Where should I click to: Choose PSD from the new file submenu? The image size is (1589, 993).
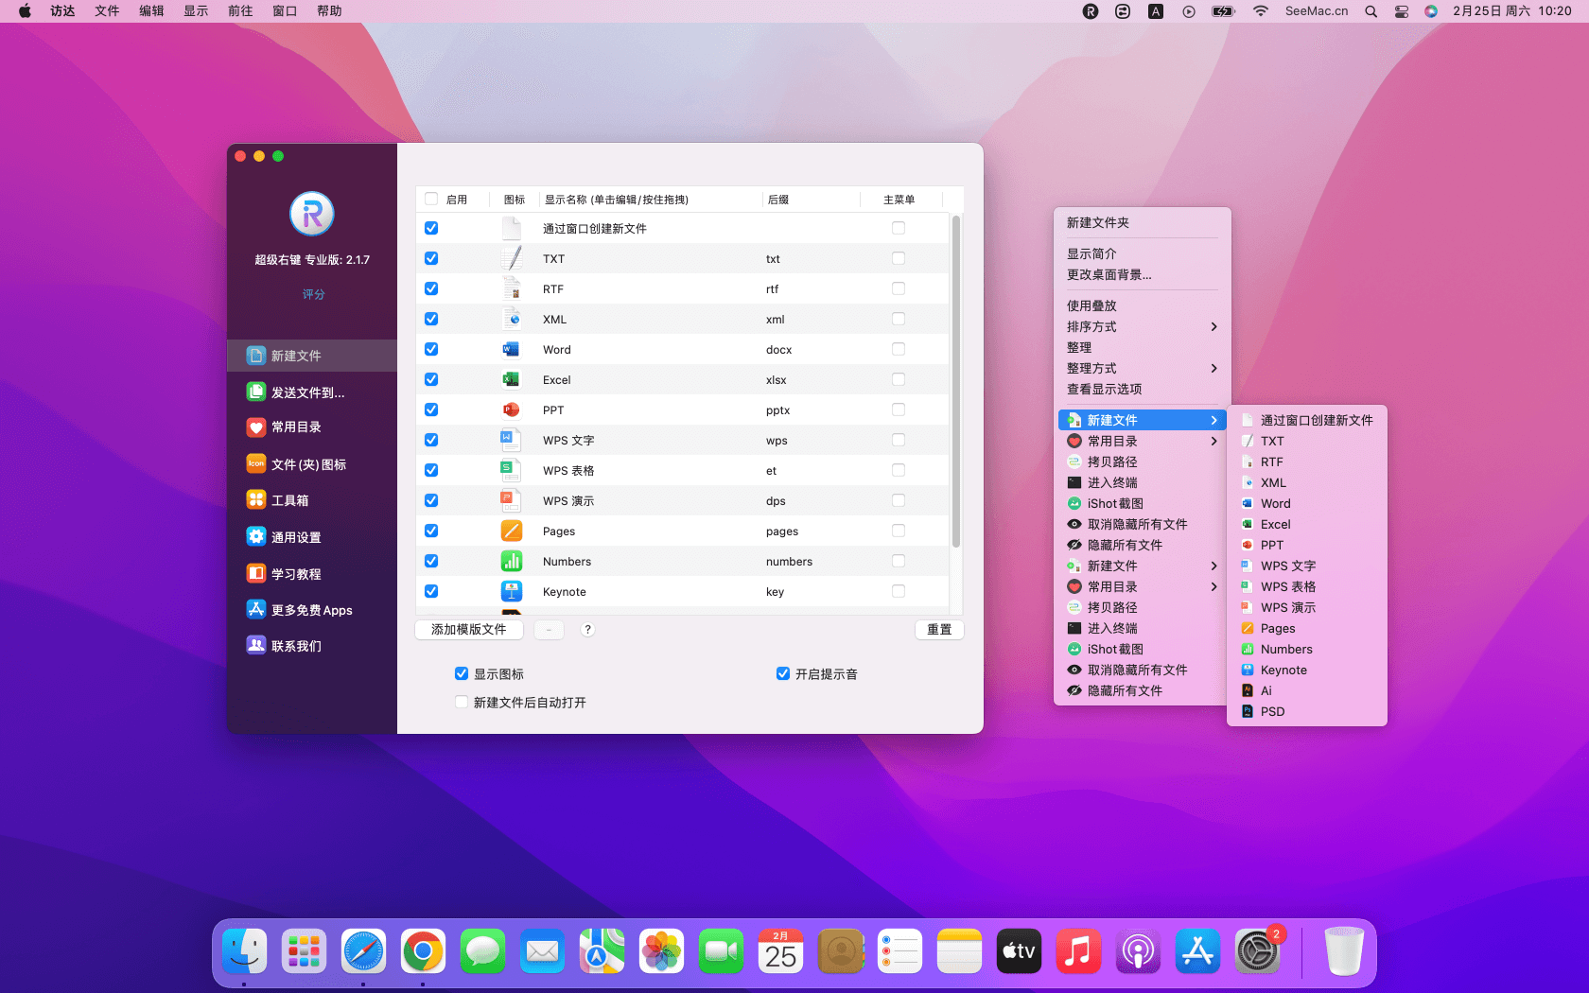pyautogui.click(x=1272, y=711)
